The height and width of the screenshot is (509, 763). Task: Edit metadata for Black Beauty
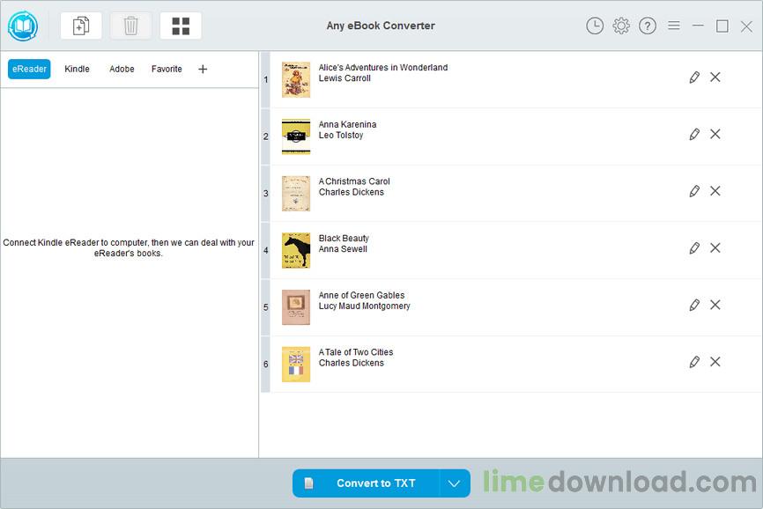point(694,248)
